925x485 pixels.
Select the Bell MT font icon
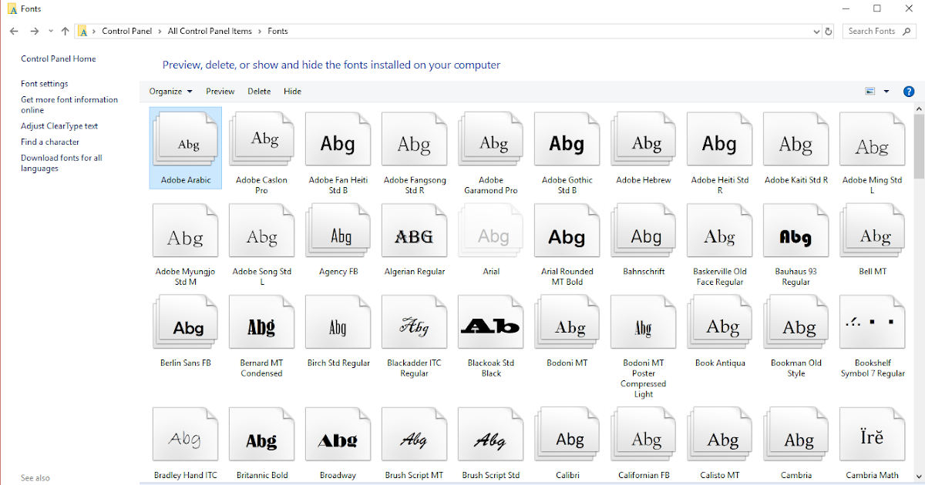873,232
